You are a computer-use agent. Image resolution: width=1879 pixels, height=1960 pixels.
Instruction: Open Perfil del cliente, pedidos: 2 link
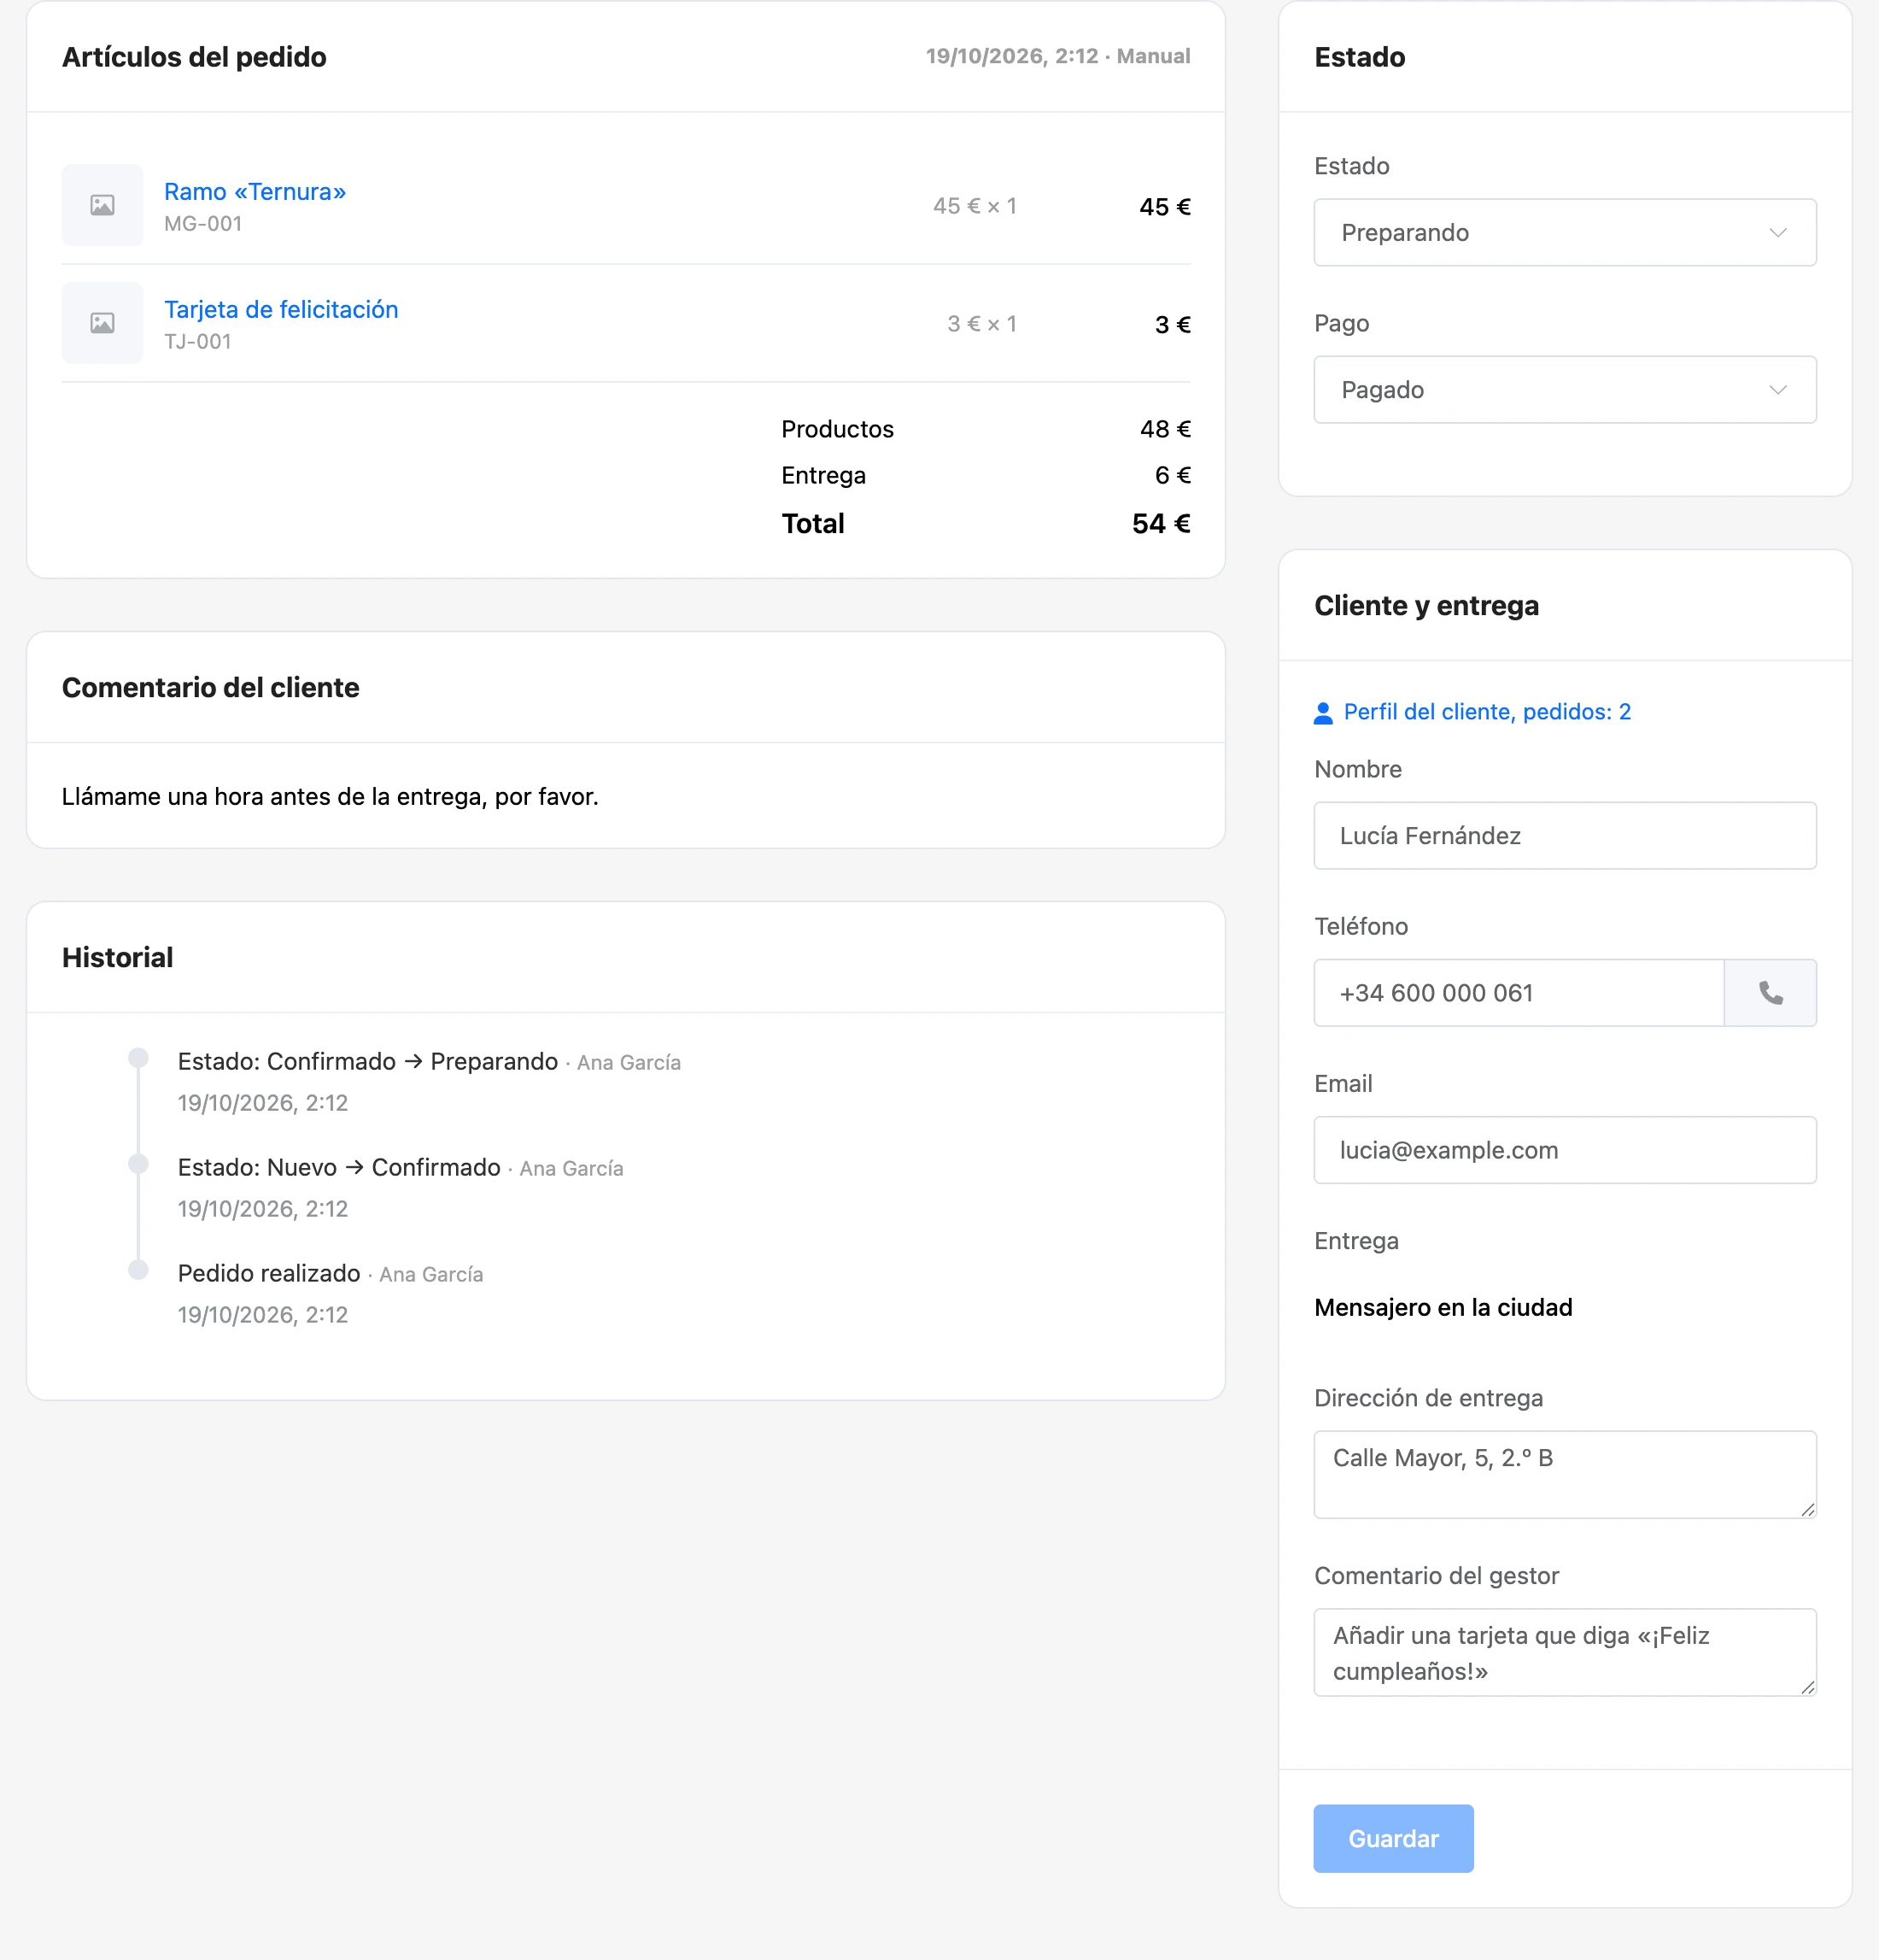[1487, 712]
